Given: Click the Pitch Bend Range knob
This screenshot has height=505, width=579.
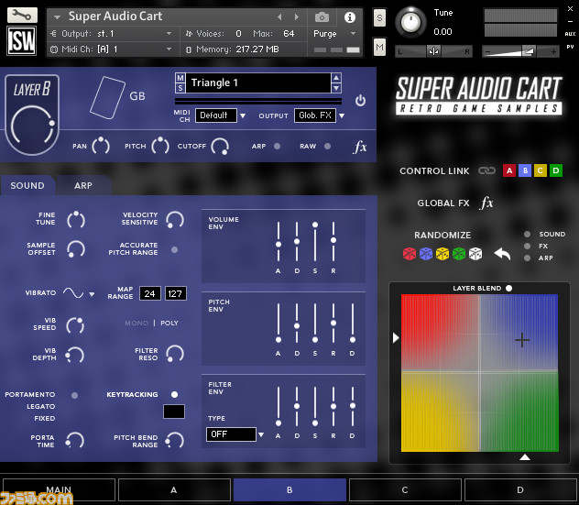Looking at the screenshot, I should point(175,440).
